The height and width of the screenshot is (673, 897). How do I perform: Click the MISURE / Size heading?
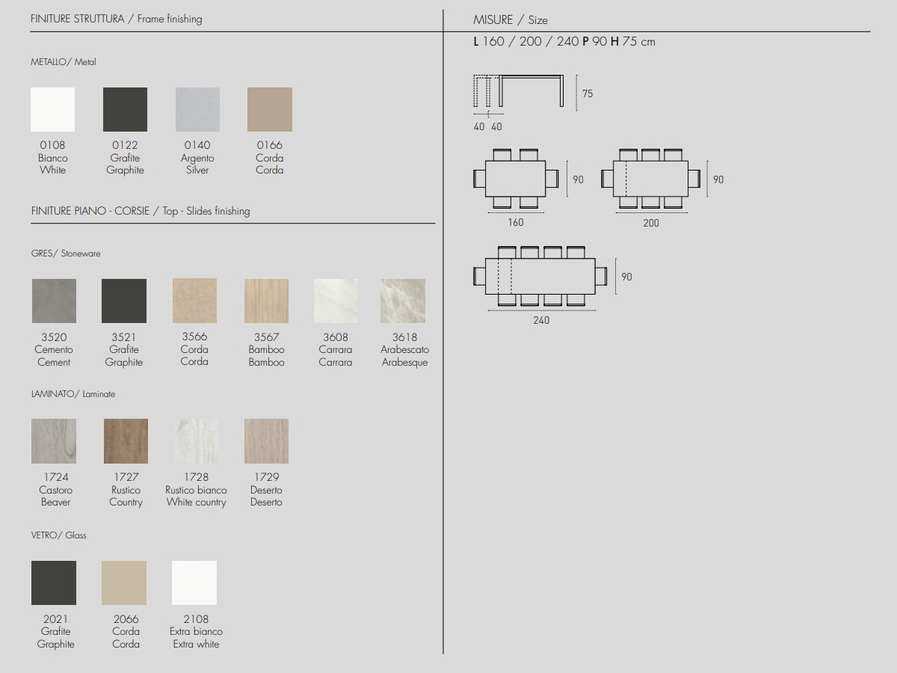point(511,20)
